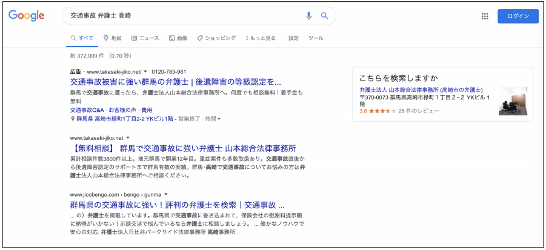The width and height of the screenshot is (546, 250).
Task: Click the 25 件のレビュー text
Action: coord(419,111)
